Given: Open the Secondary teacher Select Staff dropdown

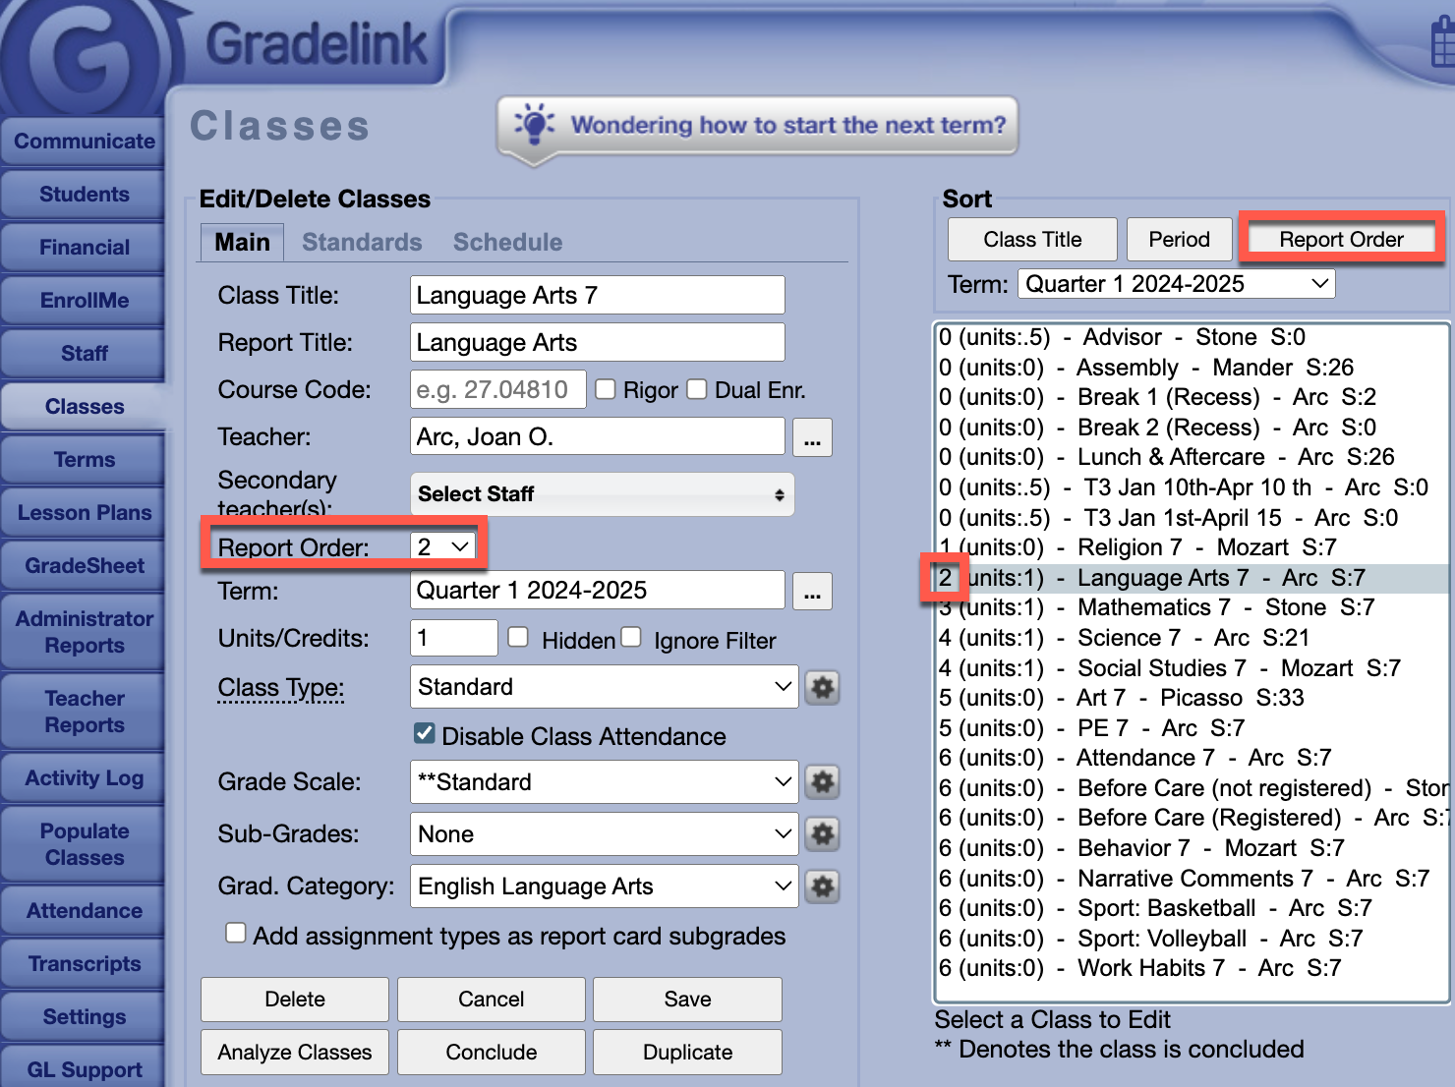Looking at the screenshot, I should coord(601,494).
